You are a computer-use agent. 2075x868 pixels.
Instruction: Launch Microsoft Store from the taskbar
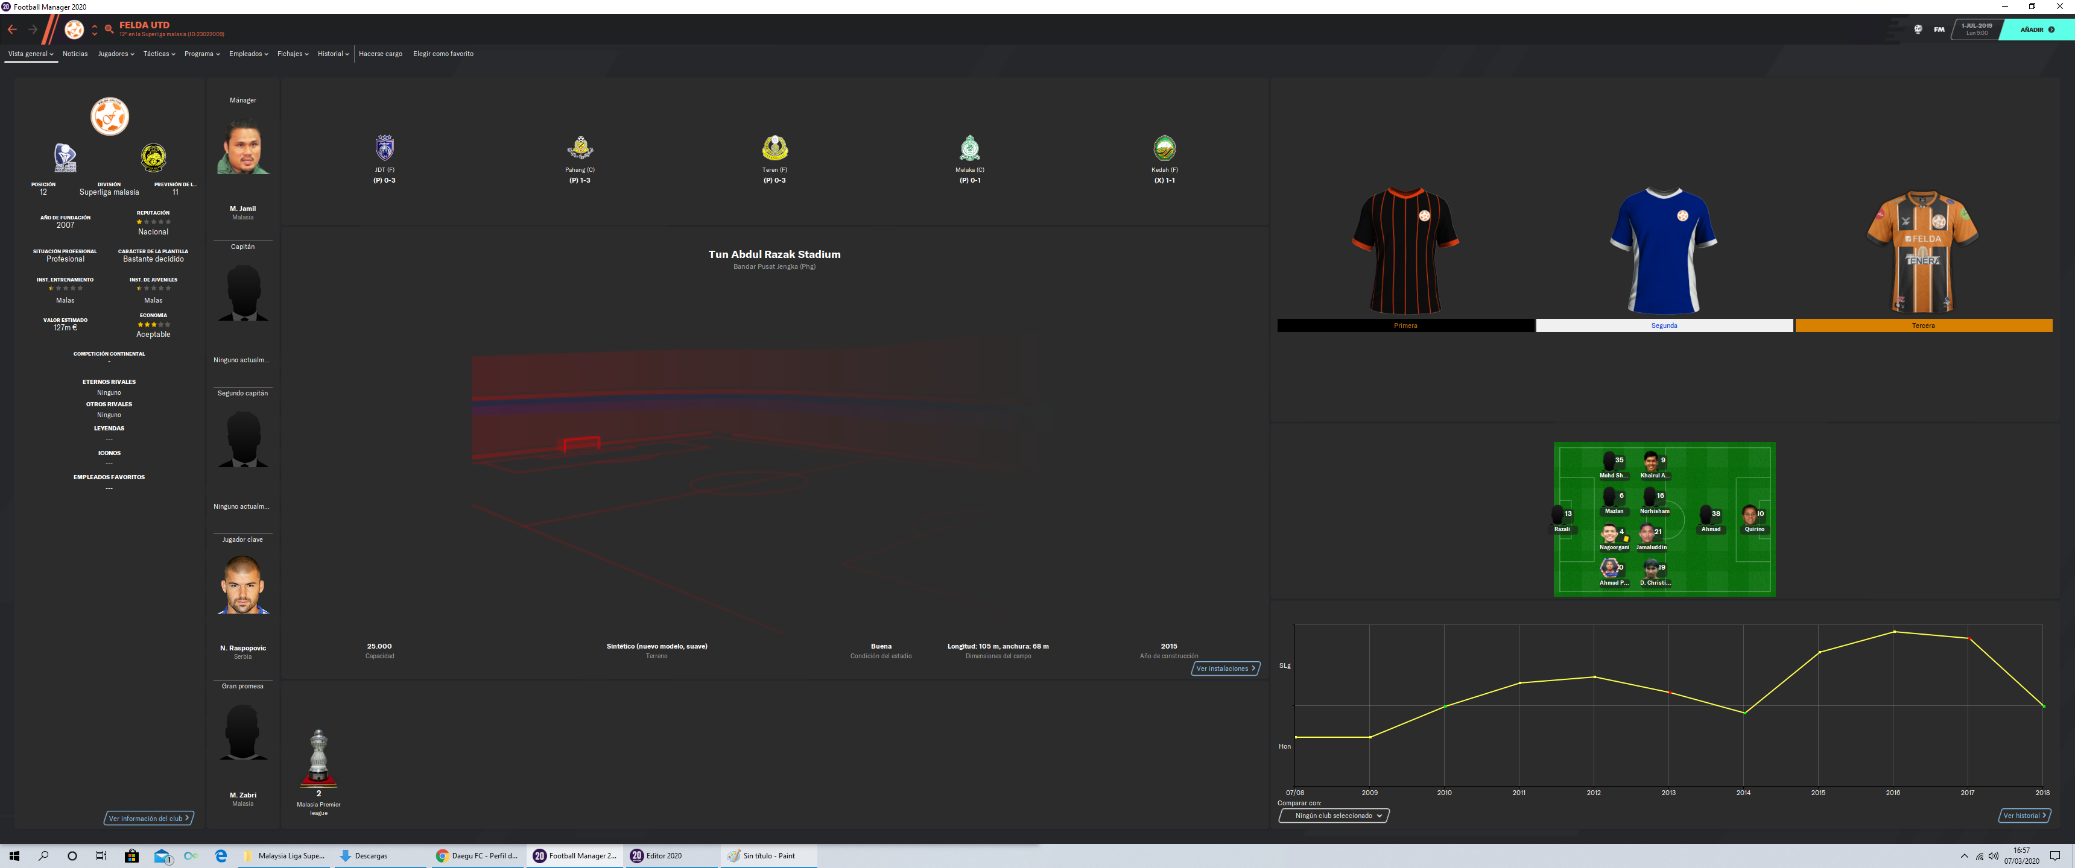(131, 856)
